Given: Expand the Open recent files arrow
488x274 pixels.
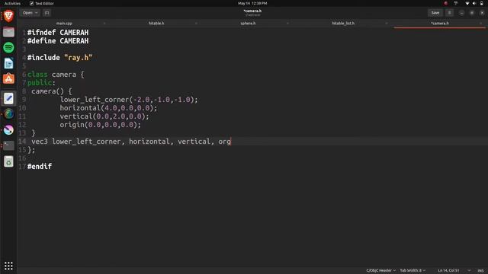Looking at the screenshot, I should coord(37,13).
